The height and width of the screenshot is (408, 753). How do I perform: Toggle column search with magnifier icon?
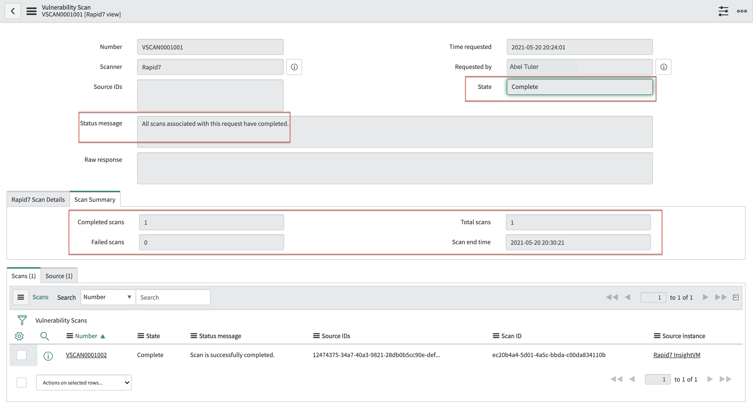click(45, 336)
